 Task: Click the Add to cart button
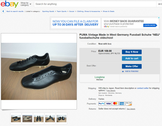pos(131,58)
